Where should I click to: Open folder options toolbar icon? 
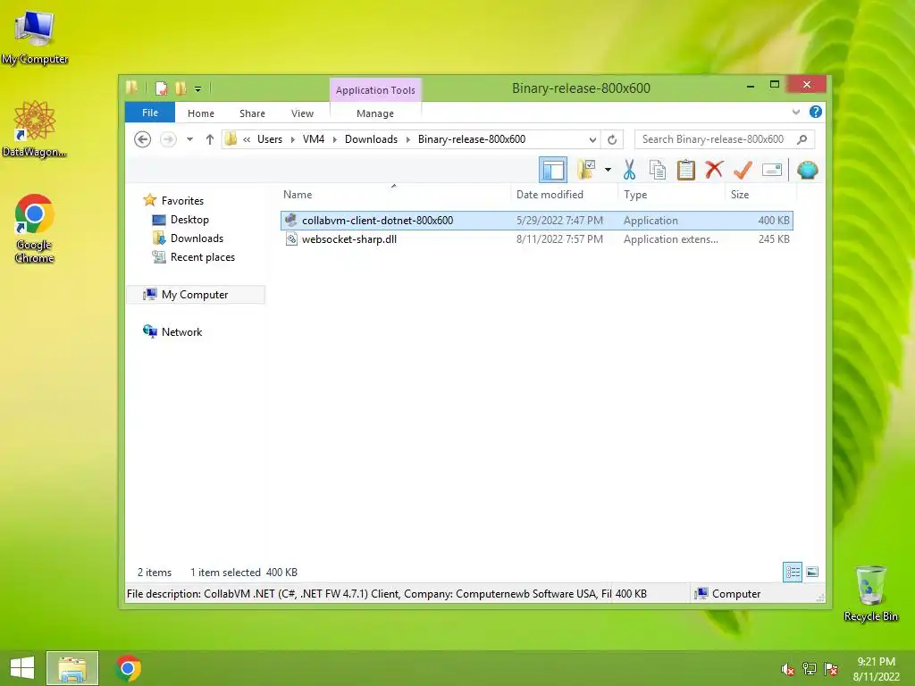(x=586, y=170)
